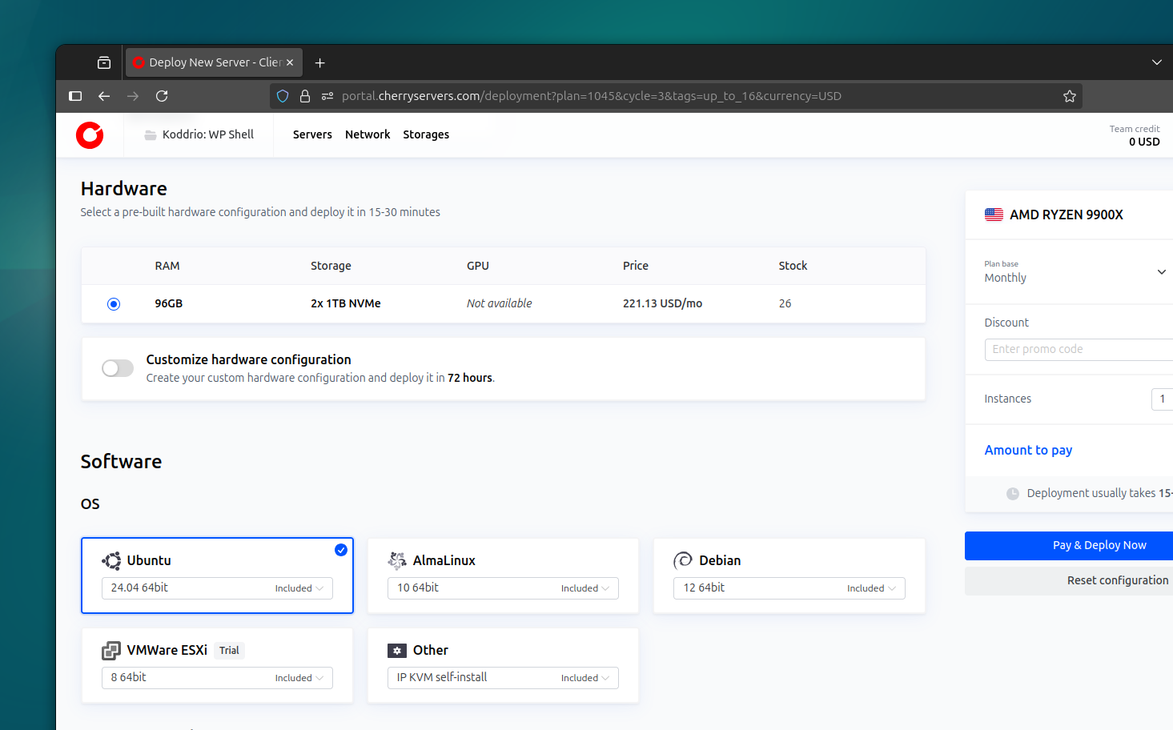Select the AlmaLinux OS card title

[444, 561]
